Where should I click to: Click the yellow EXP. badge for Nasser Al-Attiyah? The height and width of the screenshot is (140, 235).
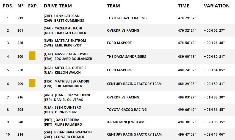tap(32, 56)
